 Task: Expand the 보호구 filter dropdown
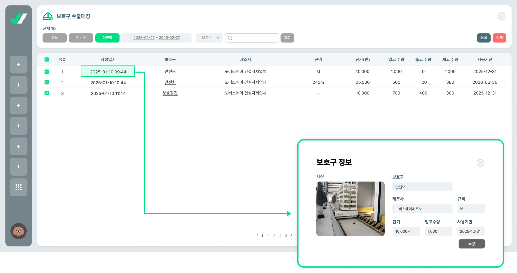209,38
